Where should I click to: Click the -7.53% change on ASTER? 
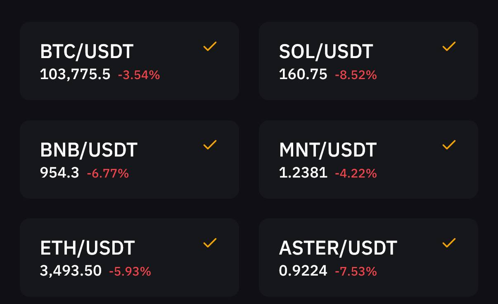click(x=356, y=271)
